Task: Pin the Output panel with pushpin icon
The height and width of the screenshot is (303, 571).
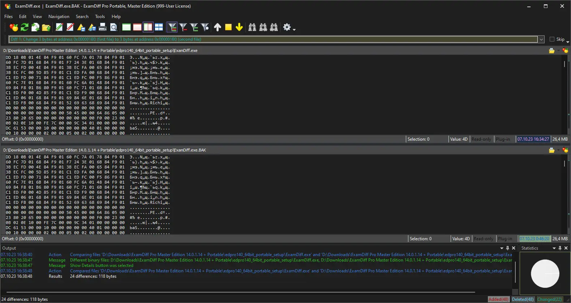Action: tap(508, 248)
